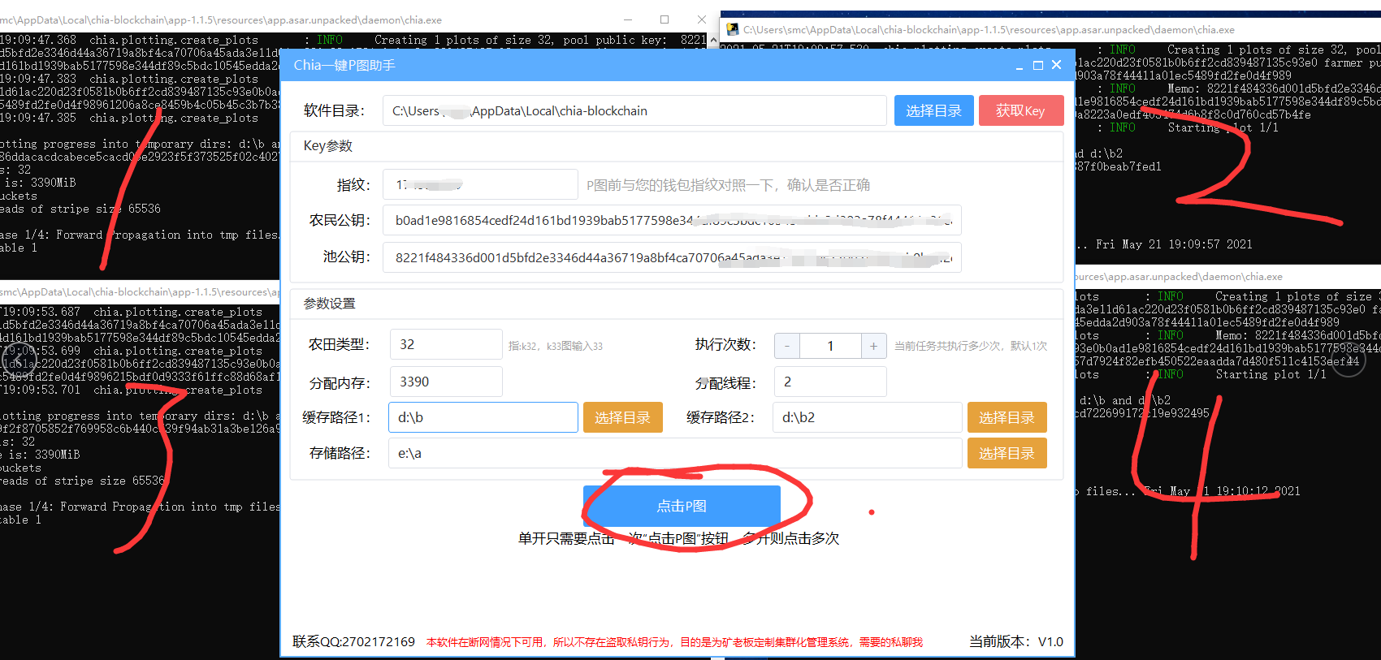The image size is (1381, 660).
Task: Click 存储路径 field containing e:\a
Action: 676,453
